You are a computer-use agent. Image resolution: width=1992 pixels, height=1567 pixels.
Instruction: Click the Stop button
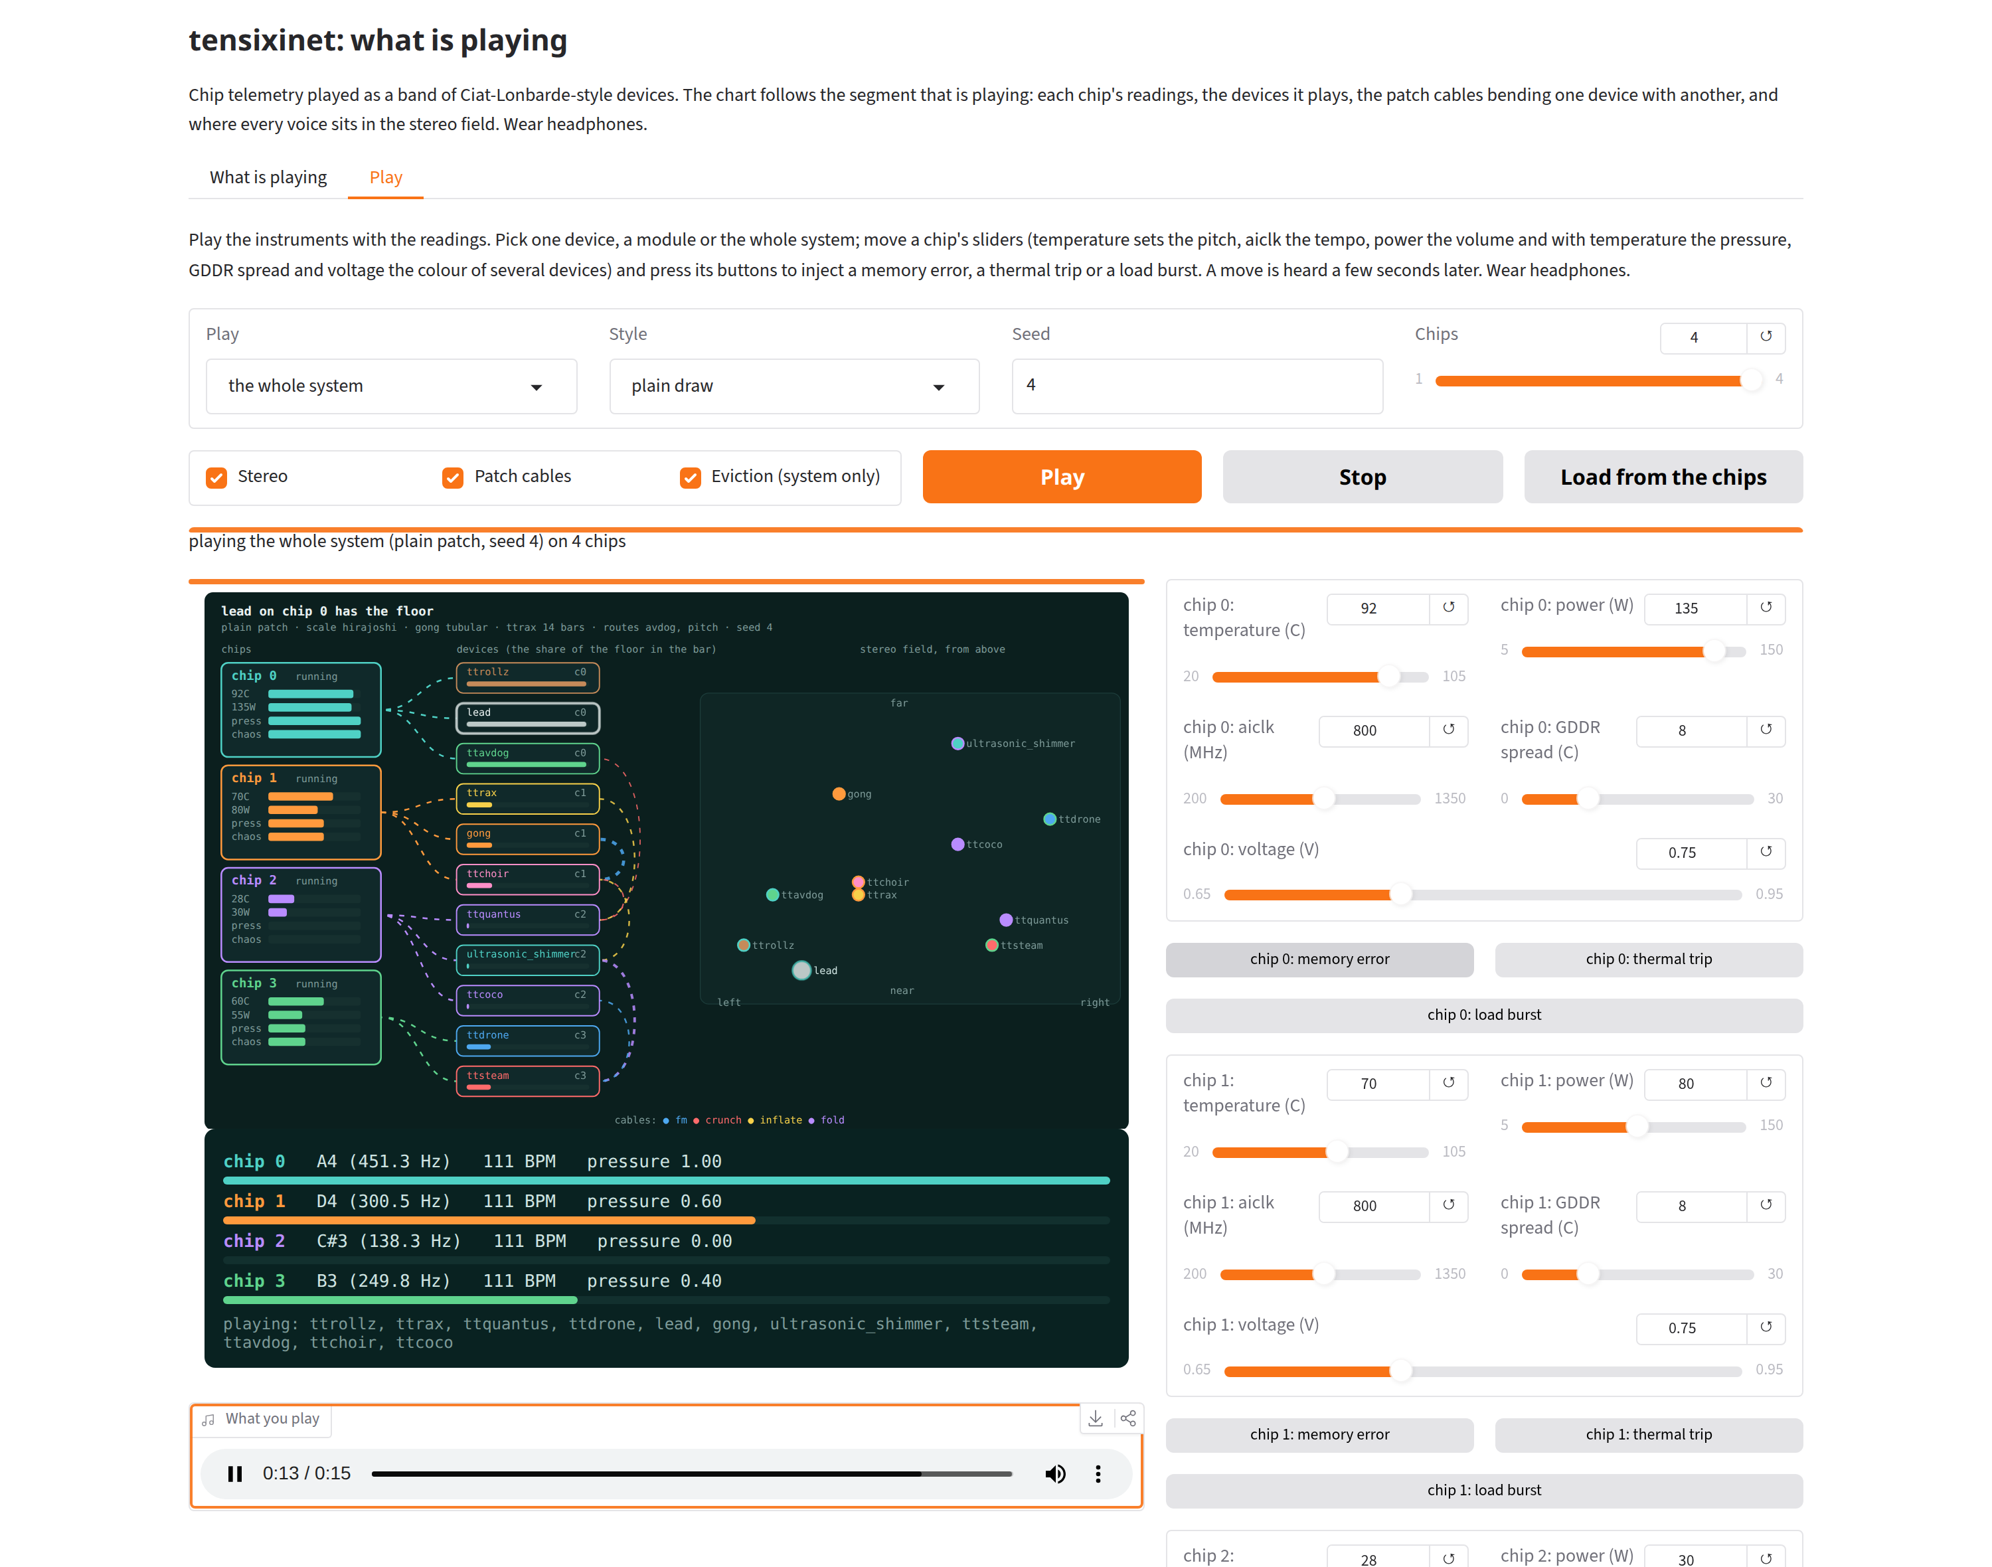[1363, 477]
